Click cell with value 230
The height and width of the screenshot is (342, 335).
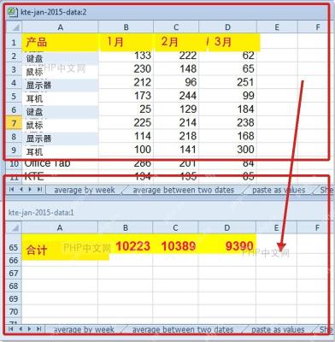(126, 69)
